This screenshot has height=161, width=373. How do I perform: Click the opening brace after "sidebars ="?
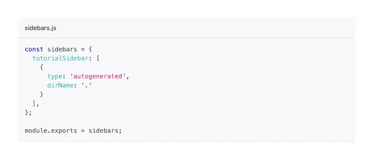click(90, 49)
